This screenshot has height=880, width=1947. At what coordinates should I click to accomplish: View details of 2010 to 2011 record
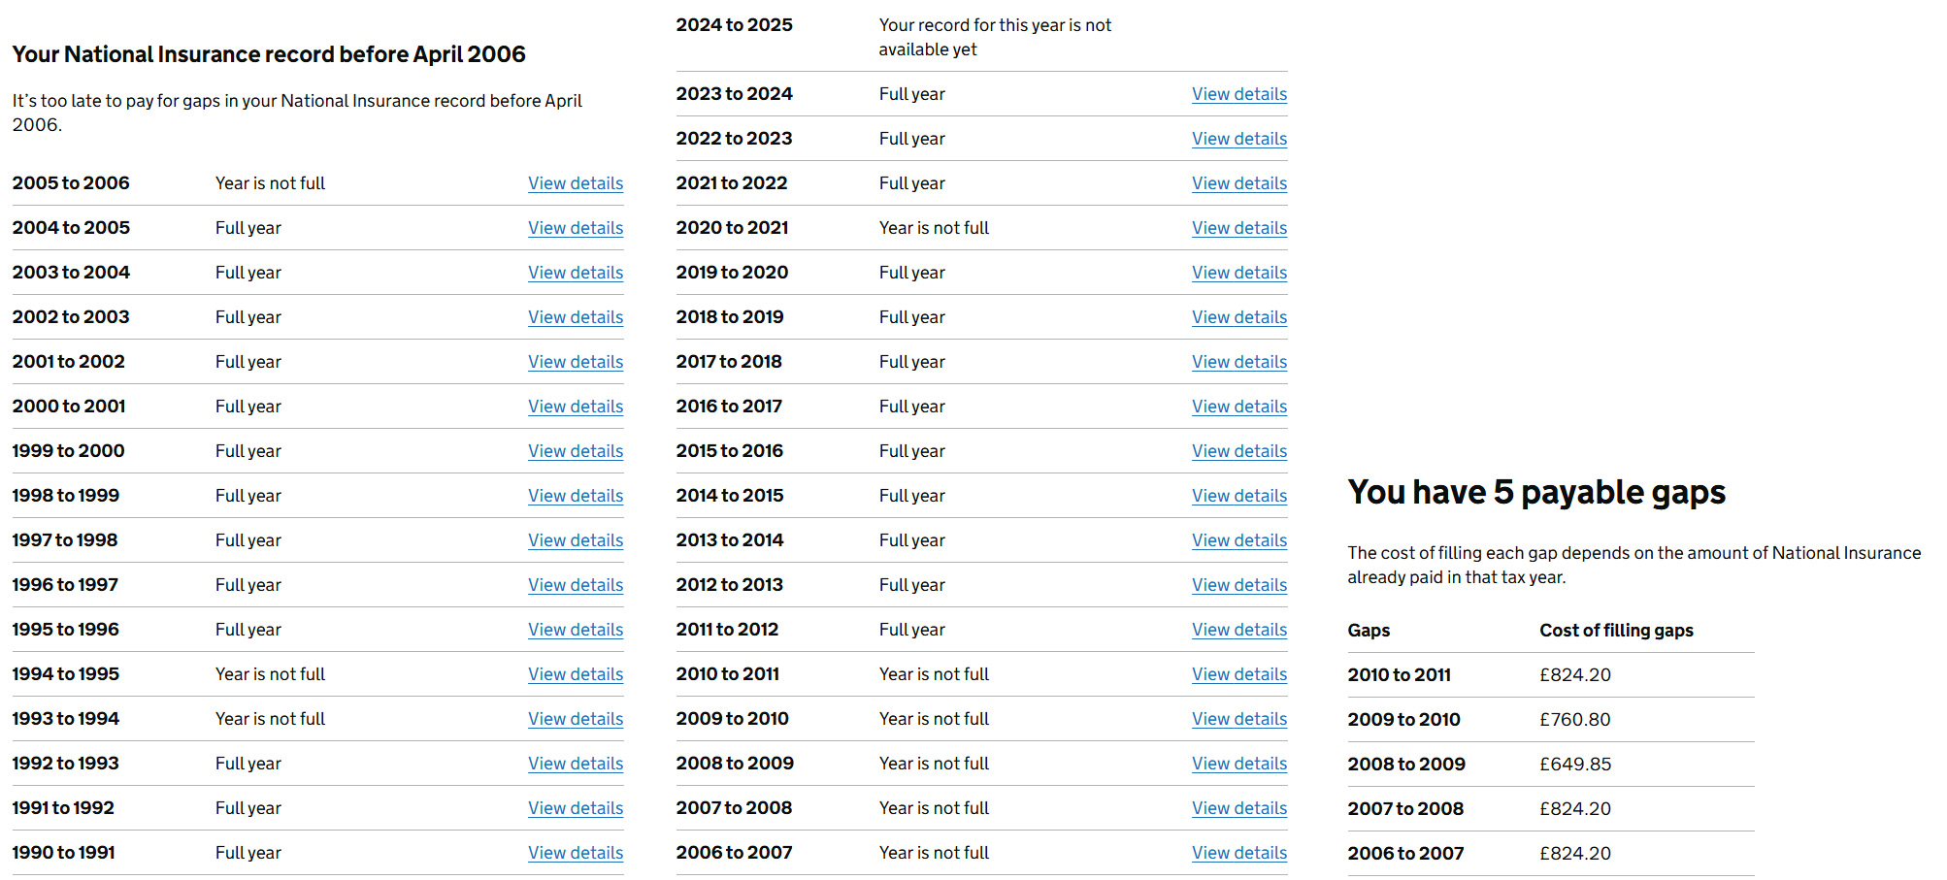pos(1238,674)
